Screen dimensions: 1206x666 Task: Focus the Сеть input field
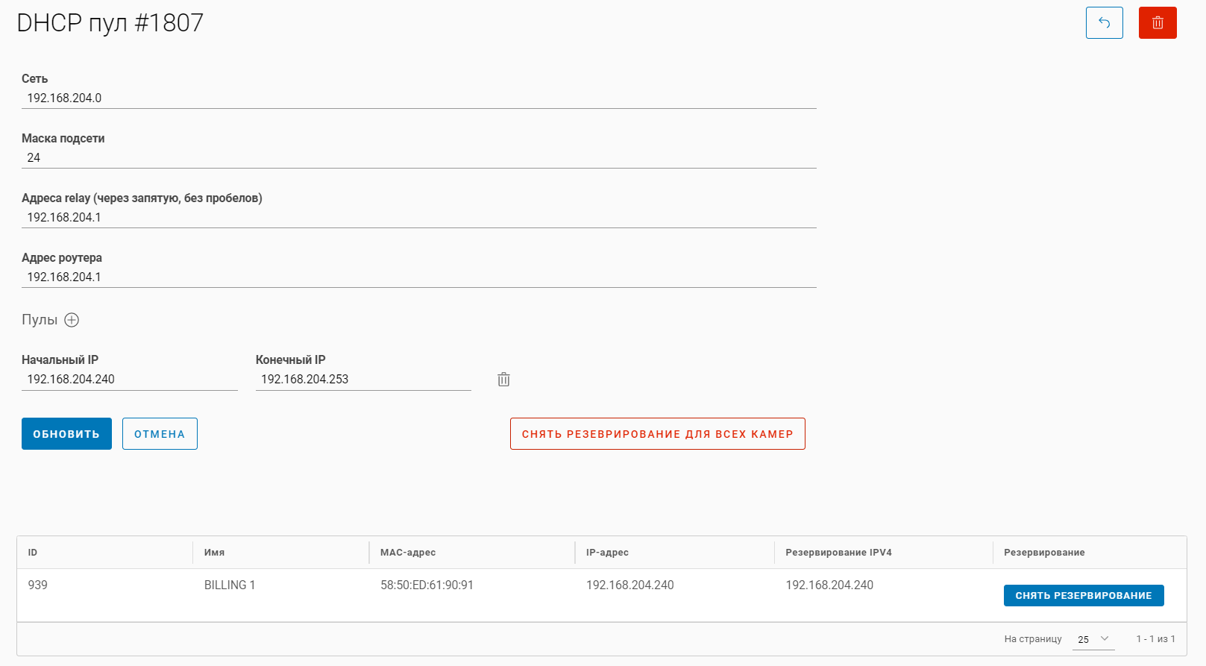click(x=418, y=98)
